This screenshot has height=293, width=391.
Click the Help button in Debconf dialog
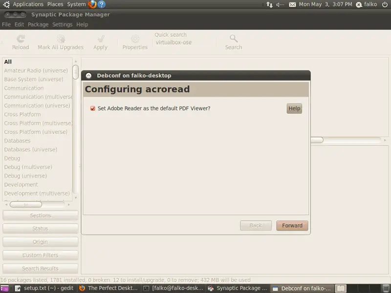point(294,108)
